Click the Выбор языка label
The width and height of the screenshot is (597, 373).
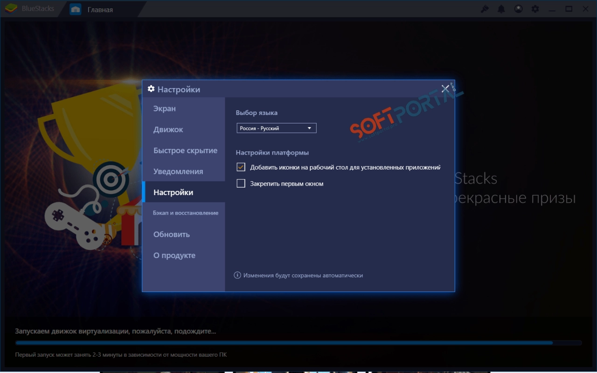[257, 113]
